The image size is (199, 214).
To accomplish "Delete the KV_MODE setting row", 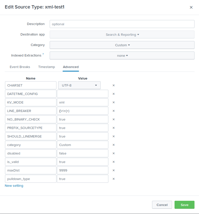I will [114, 102].
